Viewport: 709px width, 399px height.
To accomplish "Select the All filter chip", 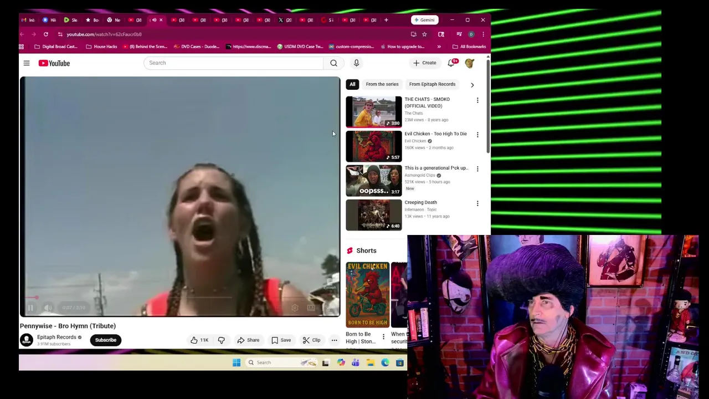I will [352, 84].
